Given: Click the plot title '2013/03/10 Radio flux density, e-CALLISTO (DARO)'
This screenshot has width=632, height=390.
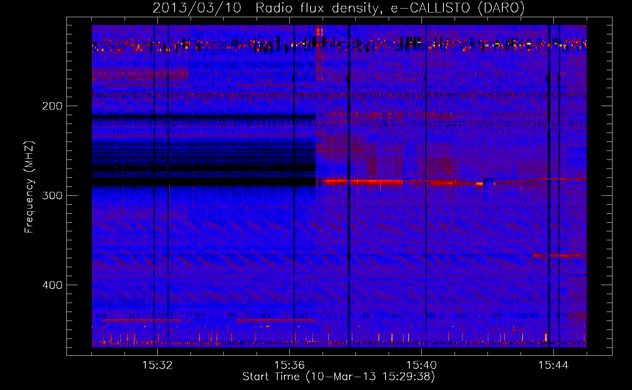Looking at the screenshot, I should [338, 8].
